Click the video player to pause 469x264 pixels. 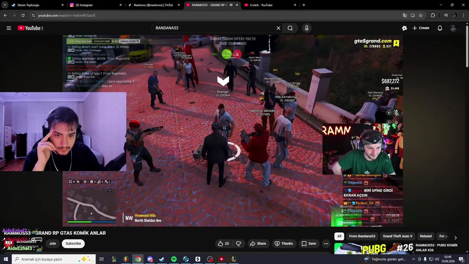pos(233,131)
